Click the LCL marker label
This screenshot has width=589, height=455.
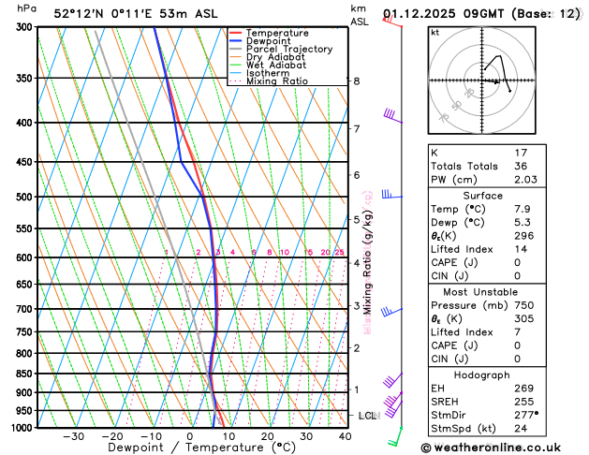(x=369, y=416)
